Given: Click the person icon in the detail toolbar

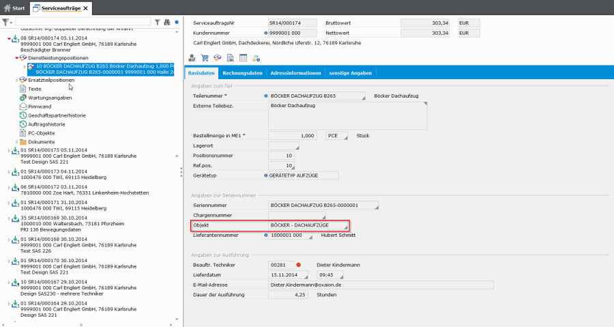Looking at the screenshot, I should tap(192, 58).
